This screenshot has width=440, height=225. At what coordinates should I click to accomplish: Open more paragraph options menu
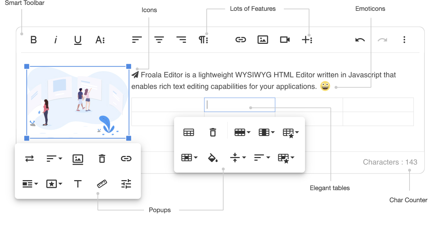coord(204,40)
